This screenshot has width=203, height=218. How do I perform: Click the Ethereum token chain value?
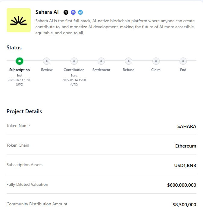tap(186, 146)
